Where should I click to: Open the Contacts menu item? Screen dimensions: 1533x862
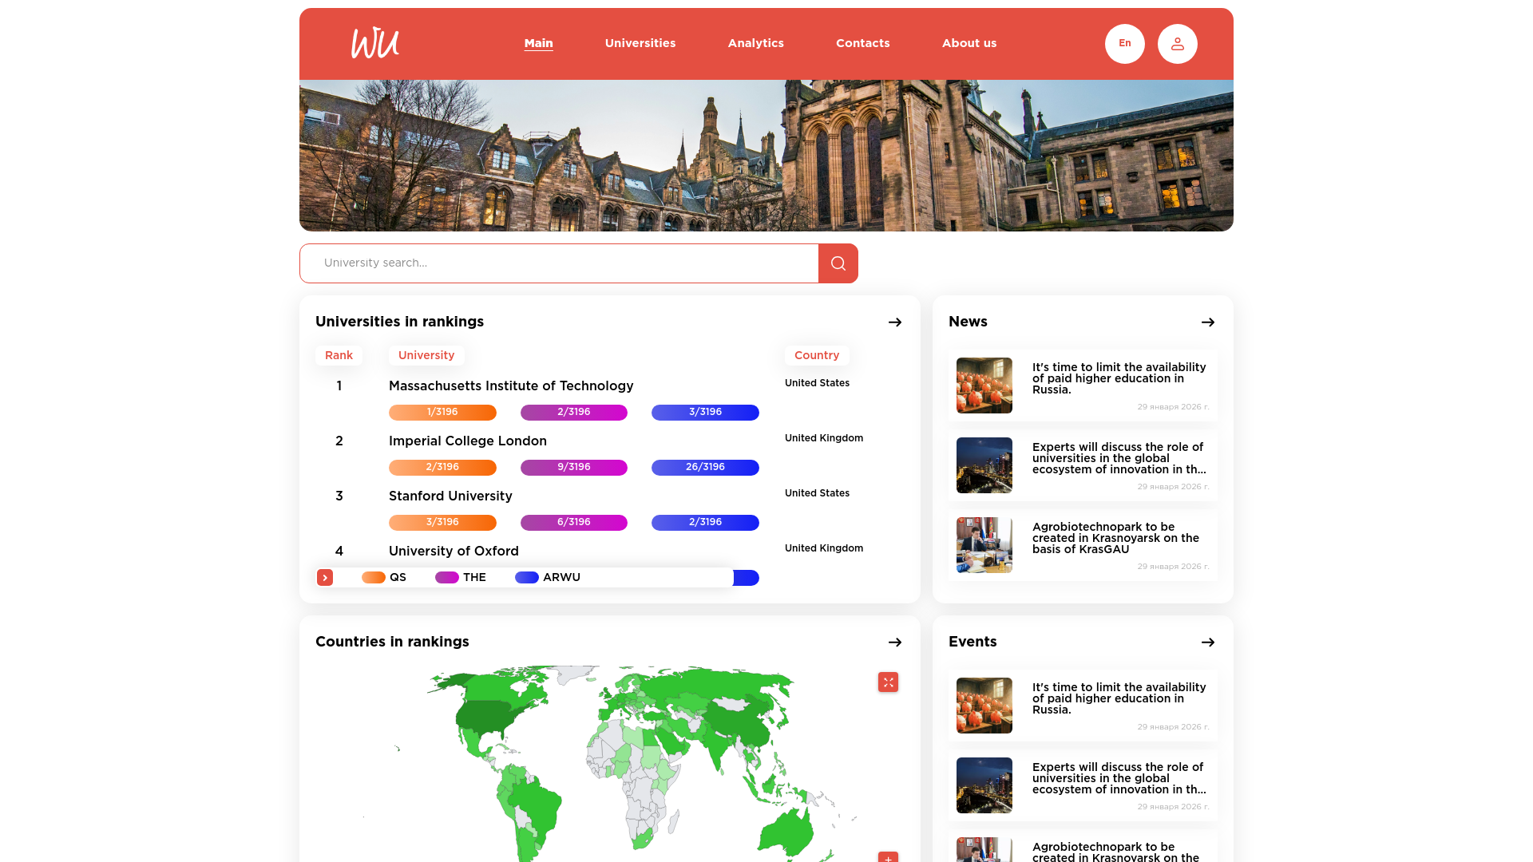[x=862, y=43]
